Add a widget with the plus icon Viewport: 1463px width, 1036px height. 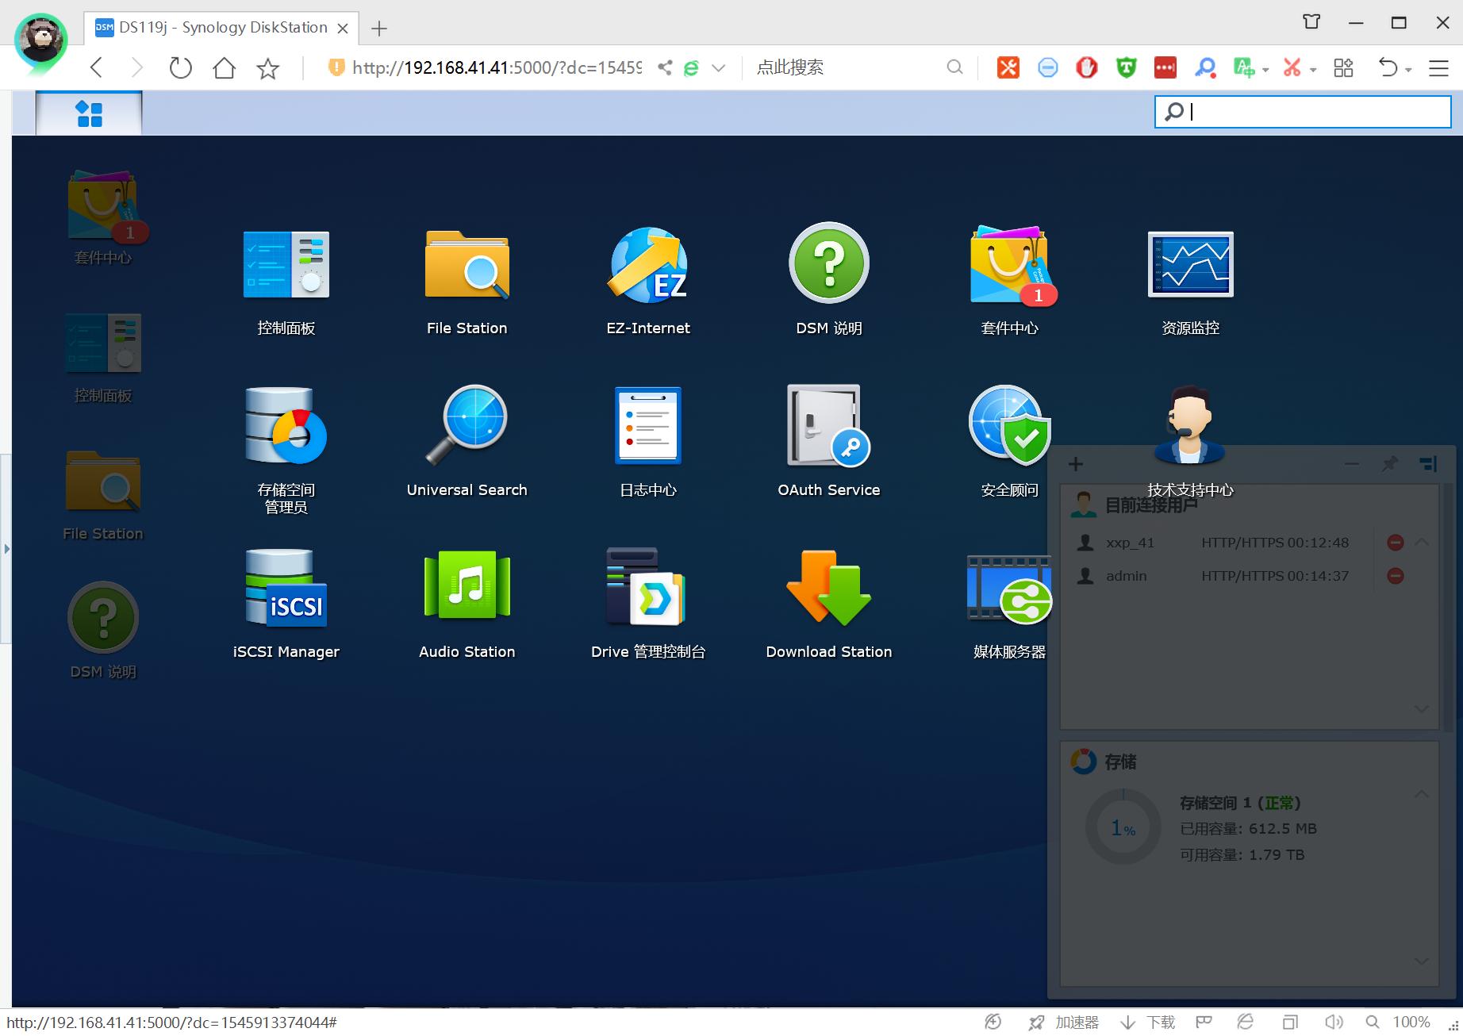tap(1076, 464)
